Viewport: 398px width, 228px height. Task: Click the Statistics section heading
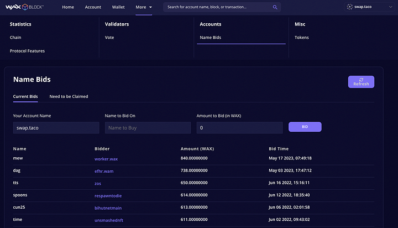pyautogui.click(x=20, y=24)
